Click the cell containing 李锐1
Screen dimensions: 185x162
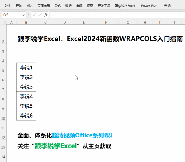pyautogui.click(x=26, y=68)
